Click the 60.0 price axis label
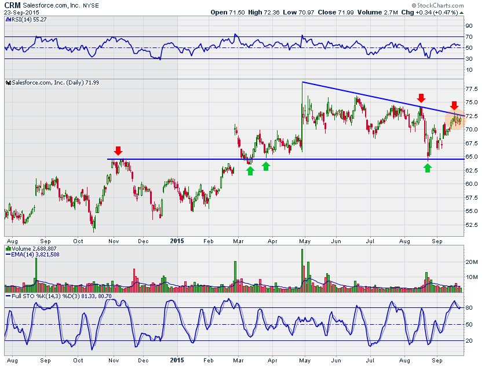This screenshot has width=485, height=367. coord(472,184)
